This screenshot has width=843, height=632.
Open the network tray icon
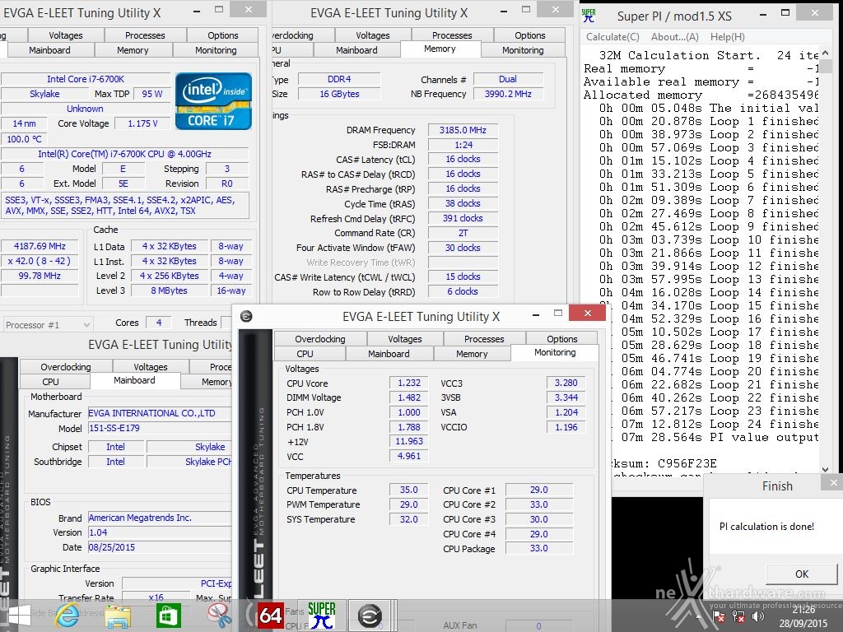[x=738, y=617]
